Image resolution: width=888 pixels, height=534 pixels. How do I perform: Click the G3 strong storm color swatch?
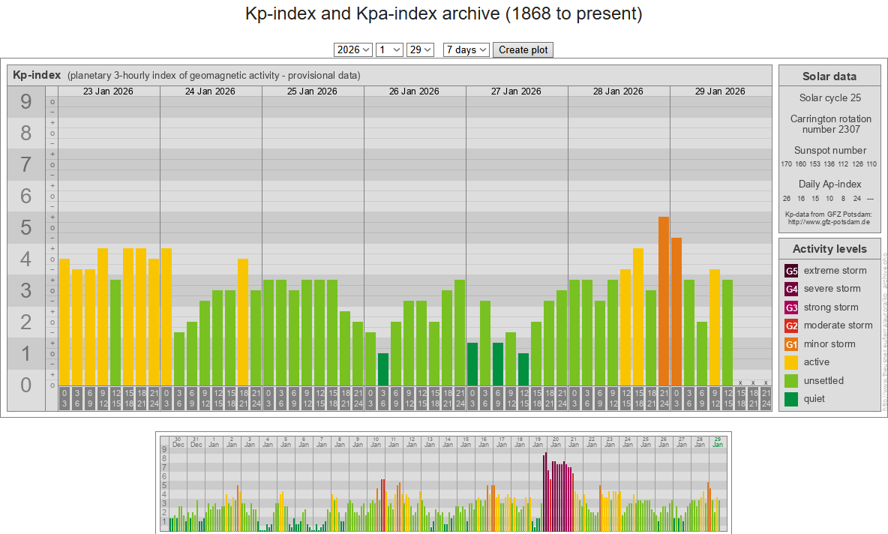point(791,307)
